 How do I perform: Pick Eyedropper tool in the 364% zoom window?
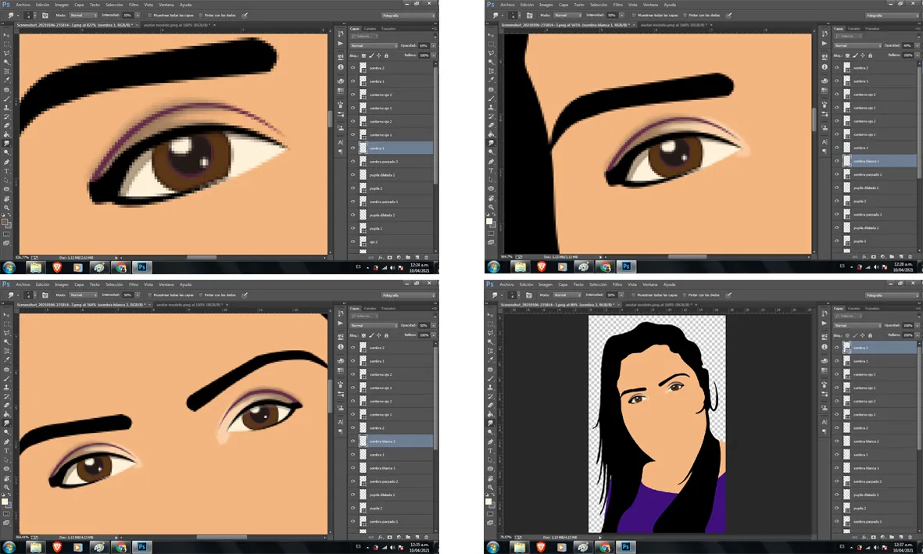[6, 359]
